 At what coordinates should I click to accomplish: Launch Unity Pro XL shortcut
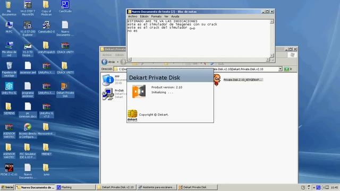point(9,89)
